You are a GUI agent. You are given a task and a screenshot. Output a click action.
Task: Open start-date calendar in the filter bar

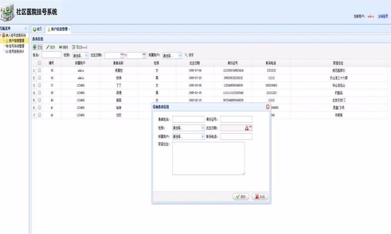pyautogui.click(x=122, y=55)
